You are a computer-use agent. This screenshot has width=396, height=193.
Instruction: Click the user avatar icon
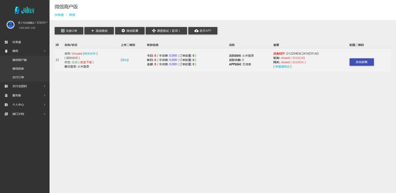(10, 25)
